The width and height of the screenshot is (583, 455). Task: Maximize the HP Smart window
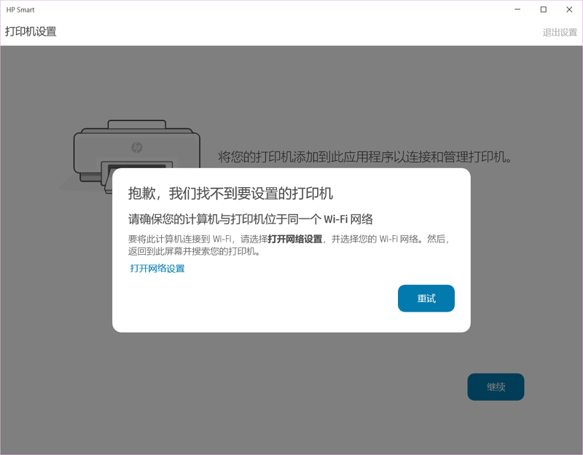543,9
